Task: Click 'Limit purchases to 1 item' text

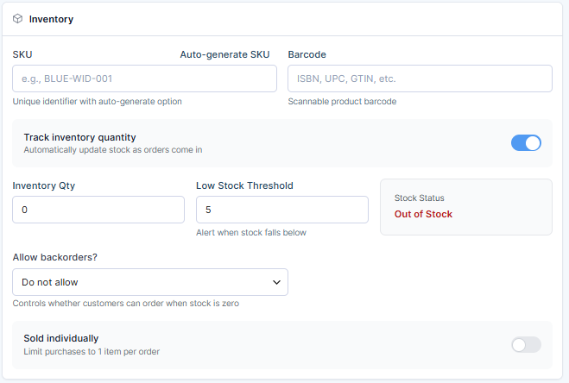Action: point(92,351)
